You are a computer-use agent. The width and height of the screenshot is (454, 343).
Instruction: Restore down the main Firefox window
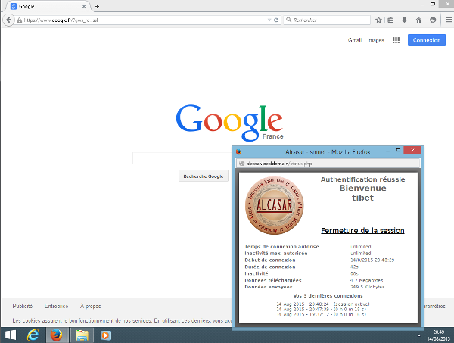[x=433, y=4]
